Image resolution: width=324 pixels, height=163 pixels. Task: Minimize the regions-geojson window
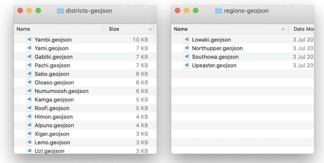coord(187,10)
